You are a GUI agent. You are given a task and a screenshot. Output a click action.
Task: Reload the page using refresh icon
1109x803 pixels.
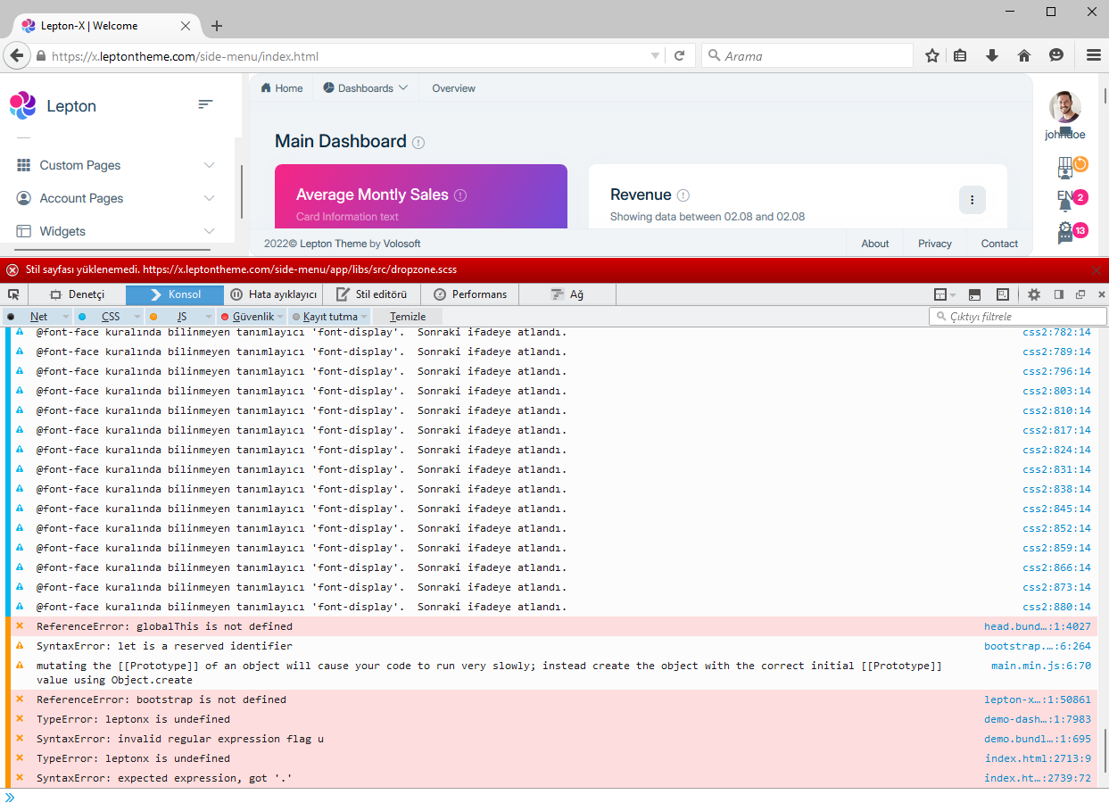pos(679,55)
